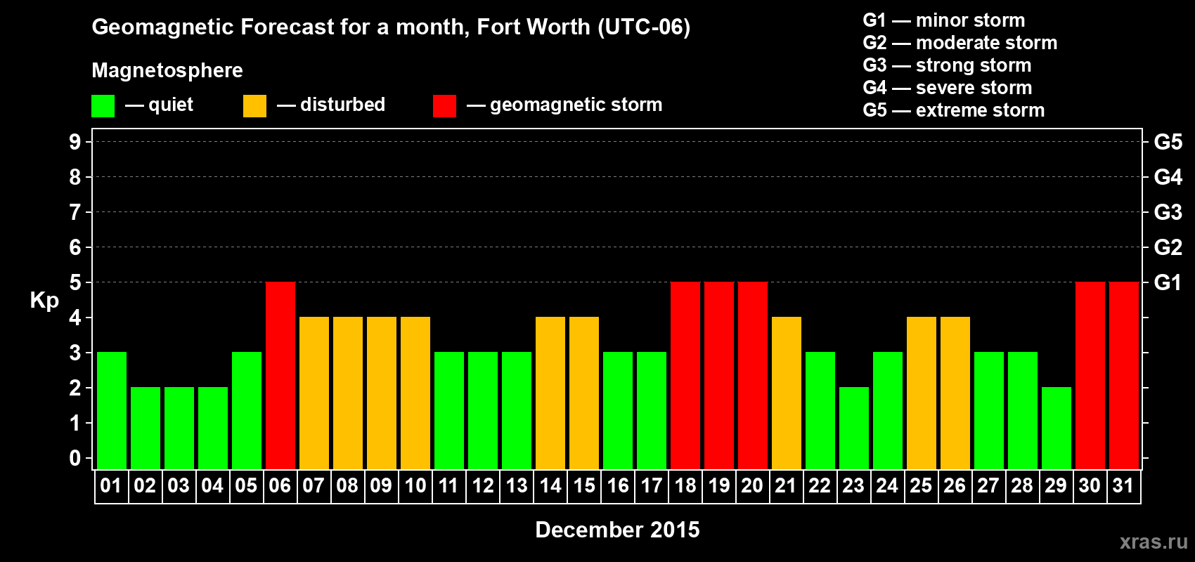The width and height of the screenshot is (1195, 562).
Task: Click the Kp axis value 0
Action: pyautogui.click(x=75, y=458)
